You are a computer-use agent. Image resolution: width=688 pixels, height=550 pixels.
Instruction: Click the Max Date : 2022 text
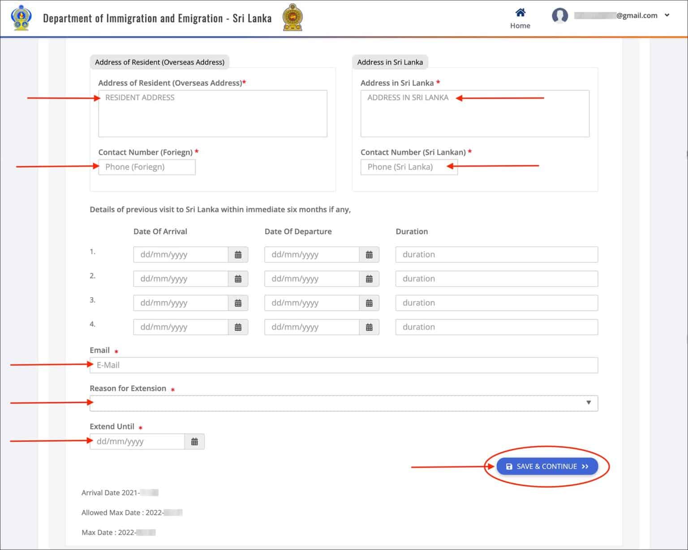(x=118, y=533)
